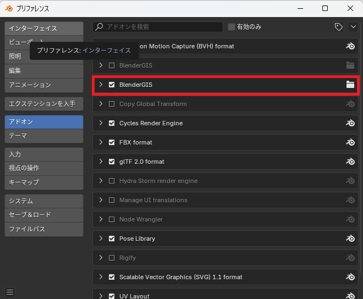Expand the unchecked BlenderGIS entry
Viewport: 363px width, 299px height.
coord(101,65)
